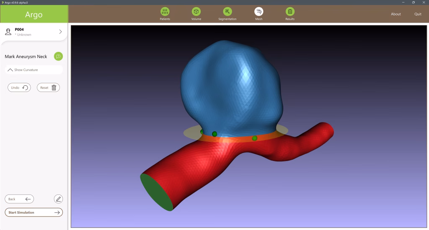429x230 pixels.
Task: Click the Reset button
Action: coord(48,88)
